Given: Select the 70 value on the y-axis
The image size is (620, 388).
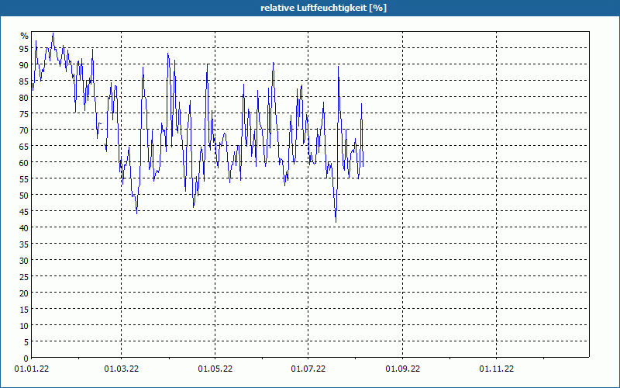Looking at the screenshot, I should [23, 130].
